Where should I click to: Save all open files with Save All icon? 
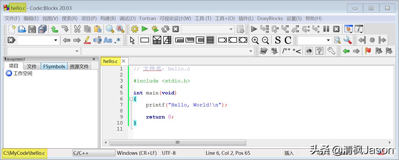click(x=42, y=29)
